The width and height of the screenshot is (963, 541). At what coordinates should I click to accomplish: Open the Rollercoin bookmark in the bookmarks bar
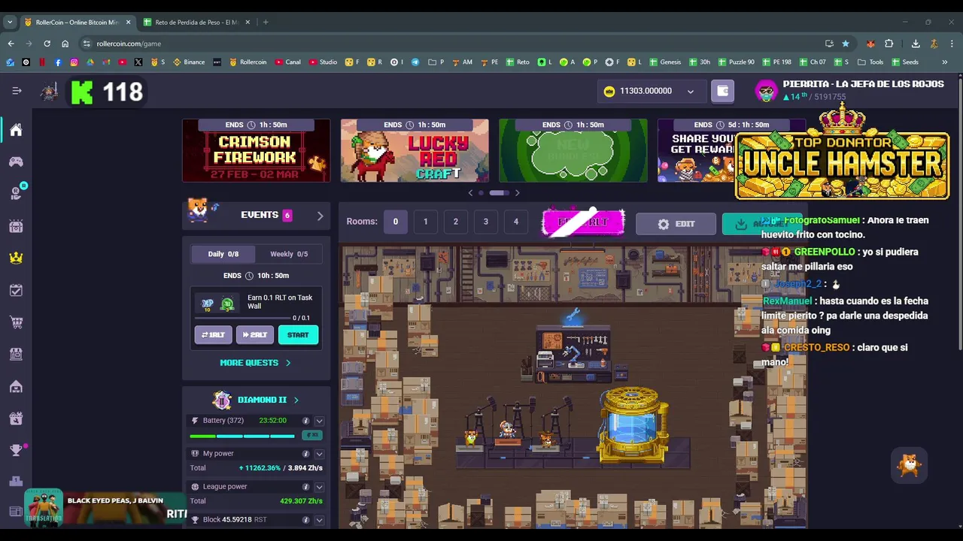pyautogui.click(x=248, y=62)
